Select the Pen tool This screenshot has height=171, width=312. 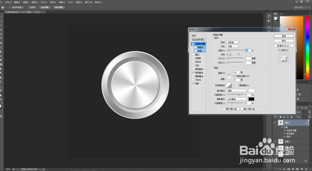[1, 77]
